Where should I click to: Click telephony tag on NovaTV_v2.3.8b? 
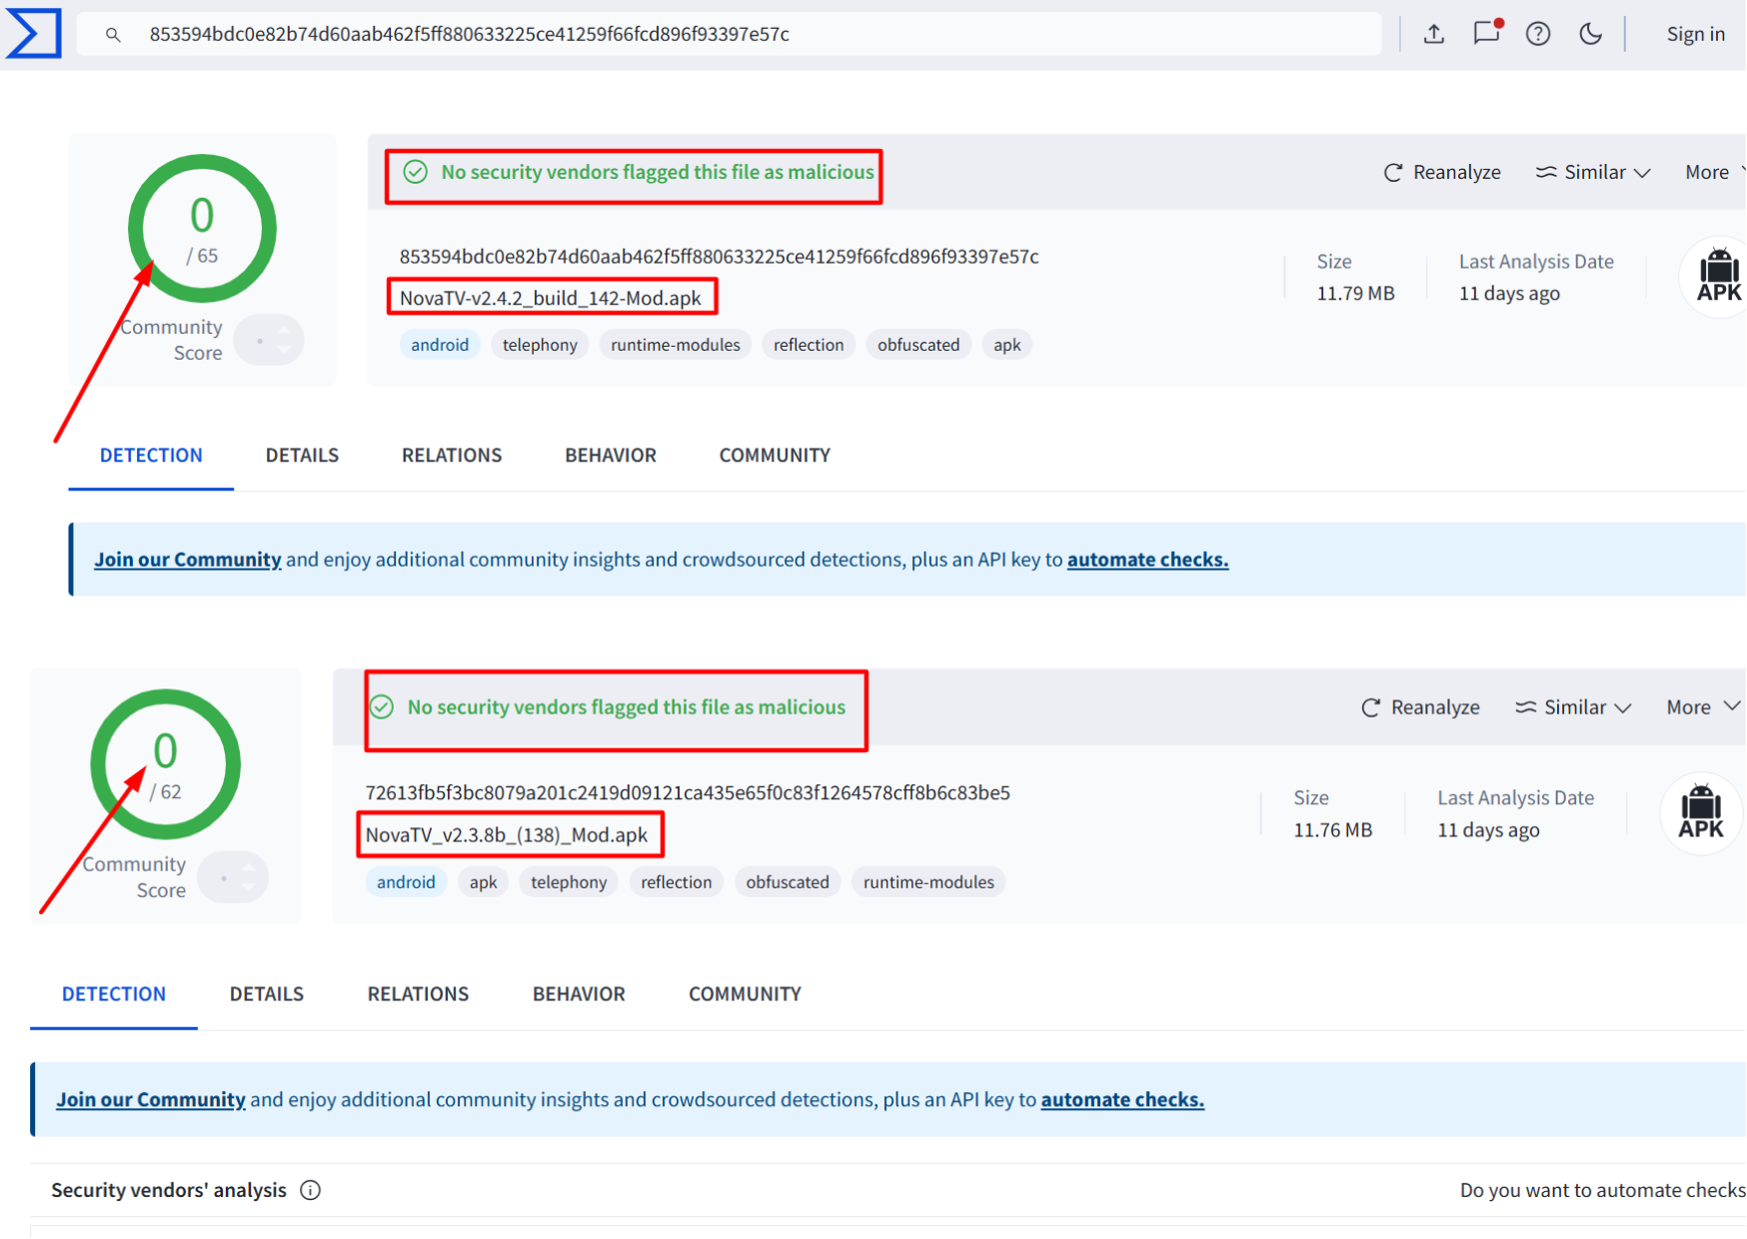(569, 882)
